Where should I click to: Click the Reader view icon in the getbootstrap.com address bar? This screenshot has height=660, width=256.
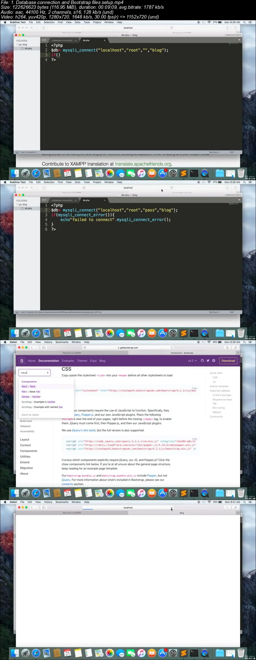tap(85, 348)
